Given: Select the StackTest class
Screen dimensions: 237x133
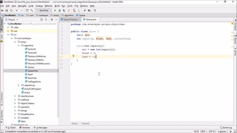Looking at the screenshot, I should click(32, 78).
